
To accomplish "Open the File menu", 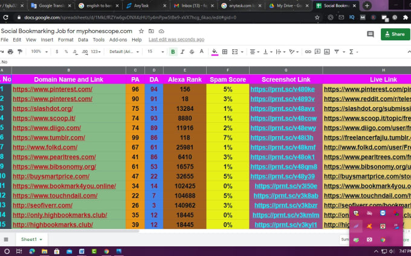I will (4, 40).
